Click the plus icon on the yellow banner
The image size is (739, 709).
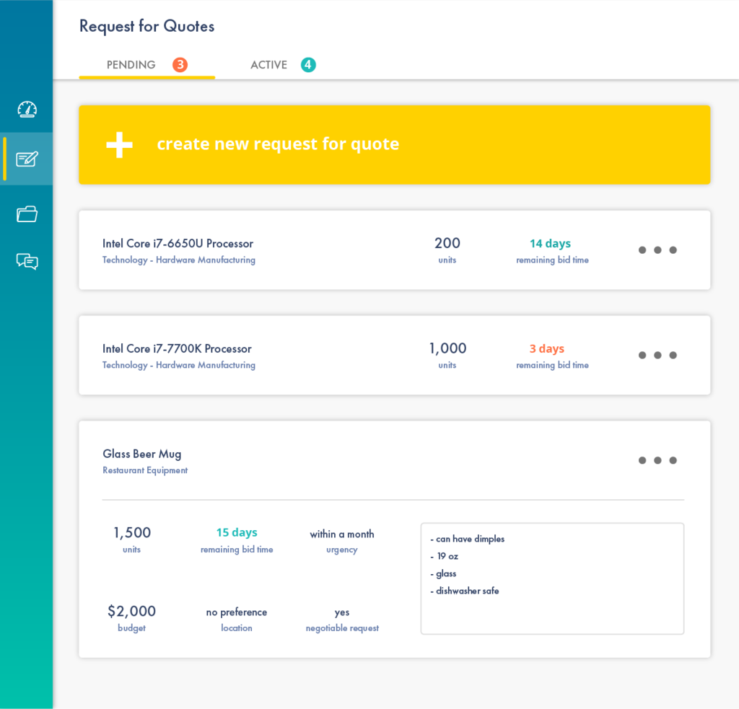pyautogui.click(x=119, y=145)
